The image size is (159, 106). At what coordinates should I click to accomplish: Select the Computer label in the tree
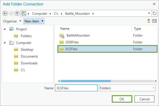pyautogui.click(x=24, y=43)
